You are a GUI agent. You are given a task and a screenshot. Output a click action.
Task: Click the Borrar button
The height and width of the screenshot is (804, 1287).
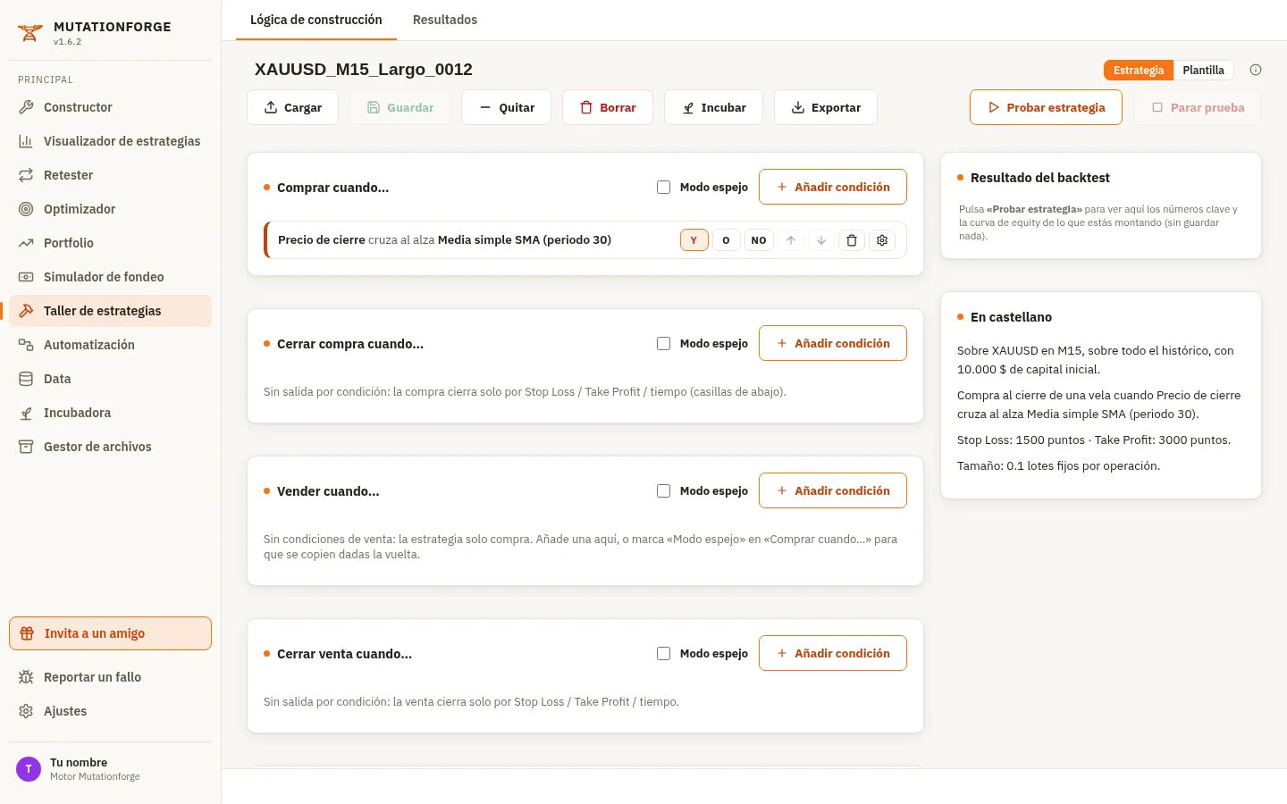607,107
